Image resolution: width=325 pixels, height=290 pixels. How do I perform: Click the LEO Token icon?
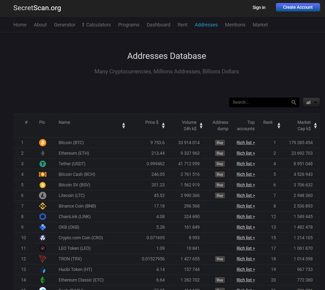tap(43, 248)
